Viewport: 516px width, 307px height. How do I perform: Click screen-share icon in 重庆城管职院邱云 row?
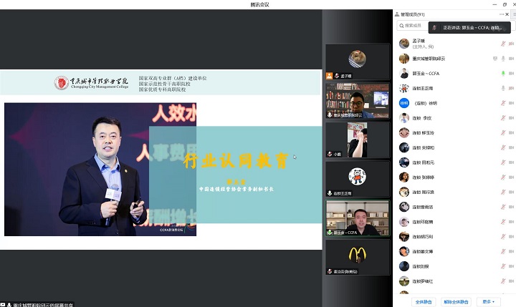pyautogui.click(x=495, y=59)
